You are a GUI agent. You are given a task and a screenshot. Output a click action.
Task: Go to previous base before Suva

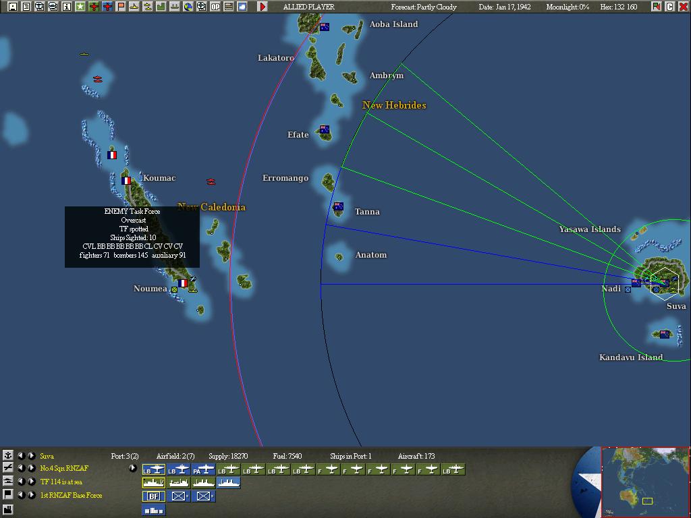pos(21,455)
